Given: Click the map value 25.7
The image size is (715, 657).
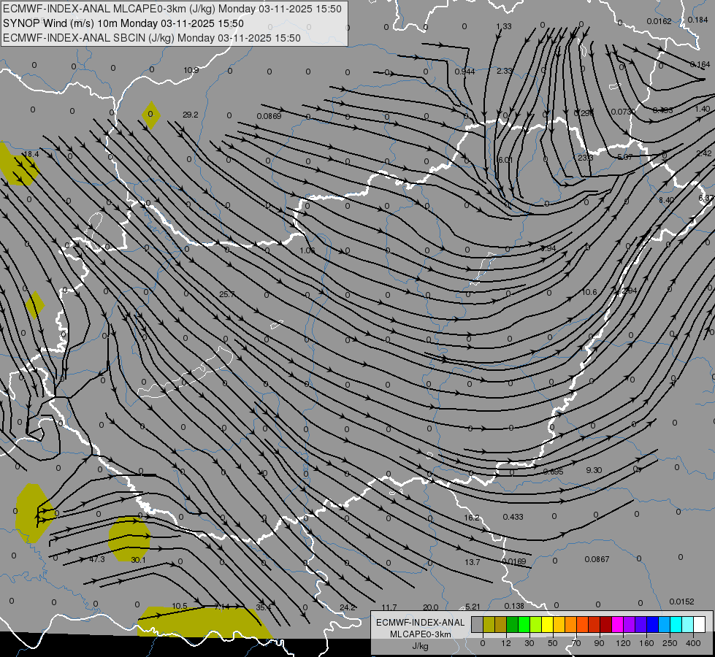Looking at the screenshot, I should point(226,294).
